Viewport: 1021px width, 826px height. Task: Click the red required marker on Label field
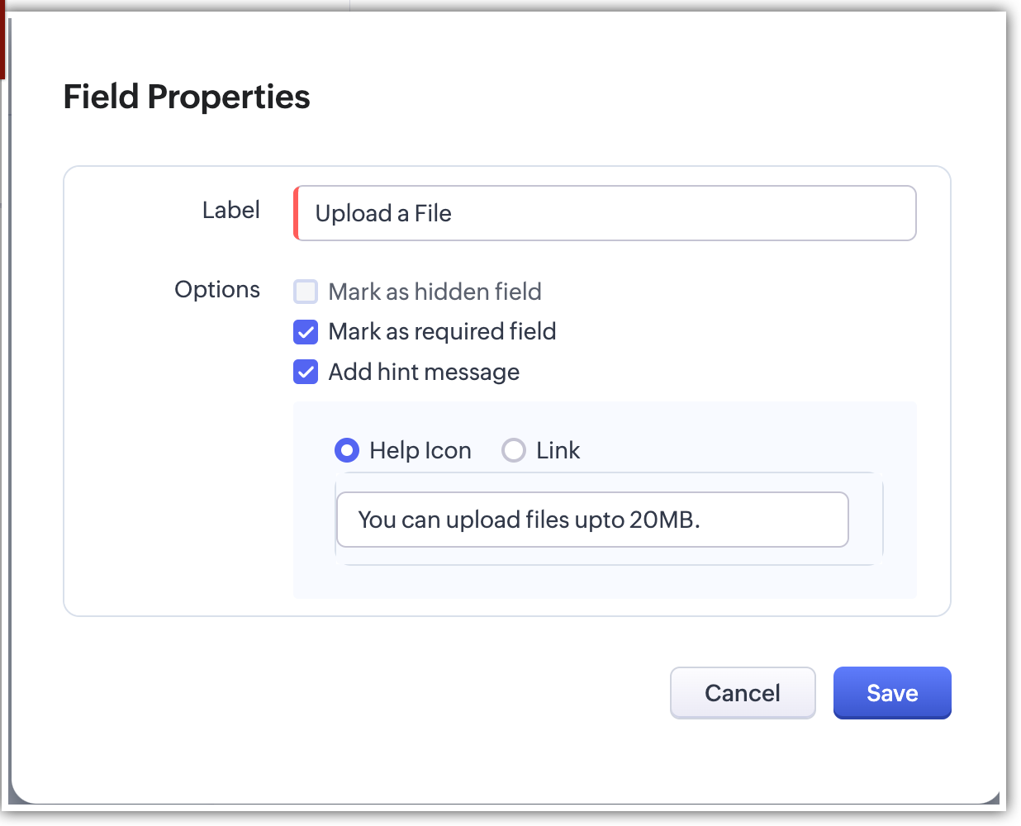(x=296, y=213)
